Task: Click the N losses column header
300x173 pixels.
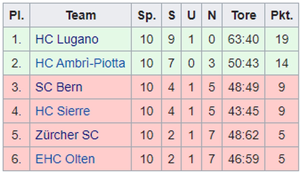Action: 212,15
